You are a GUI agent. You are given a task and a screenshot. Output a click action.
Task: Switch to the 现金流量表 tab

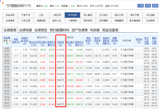[110, 30]
